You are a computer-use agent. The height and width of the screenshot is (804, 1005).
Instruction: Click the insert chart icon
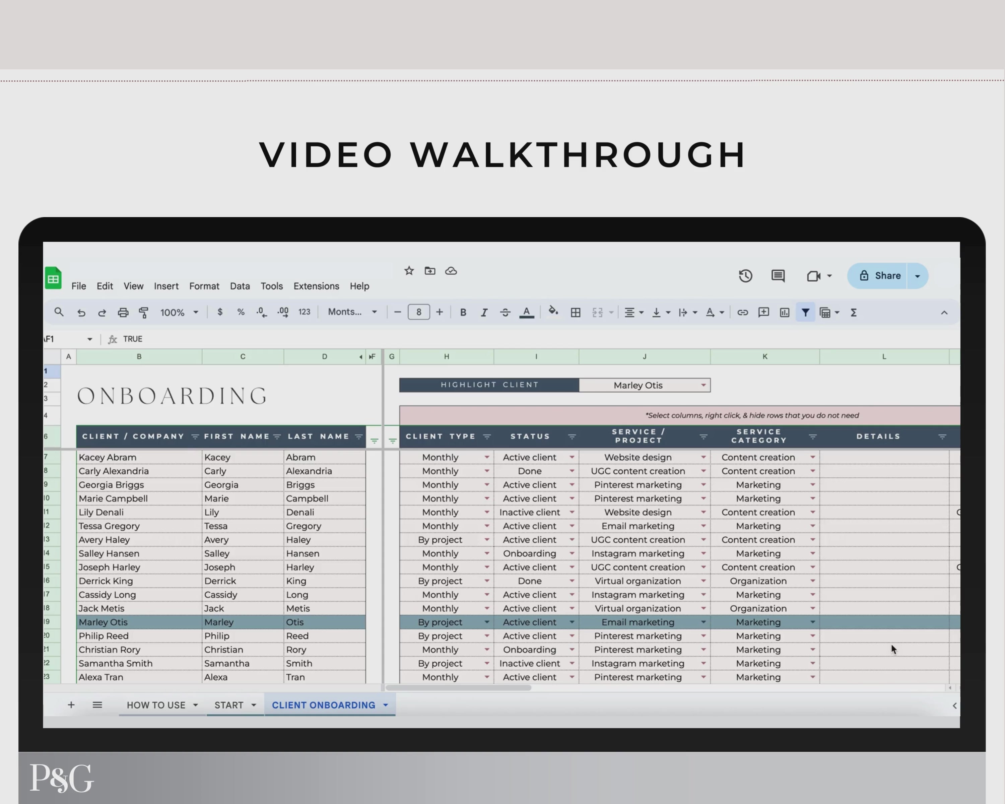pos(784,312)
